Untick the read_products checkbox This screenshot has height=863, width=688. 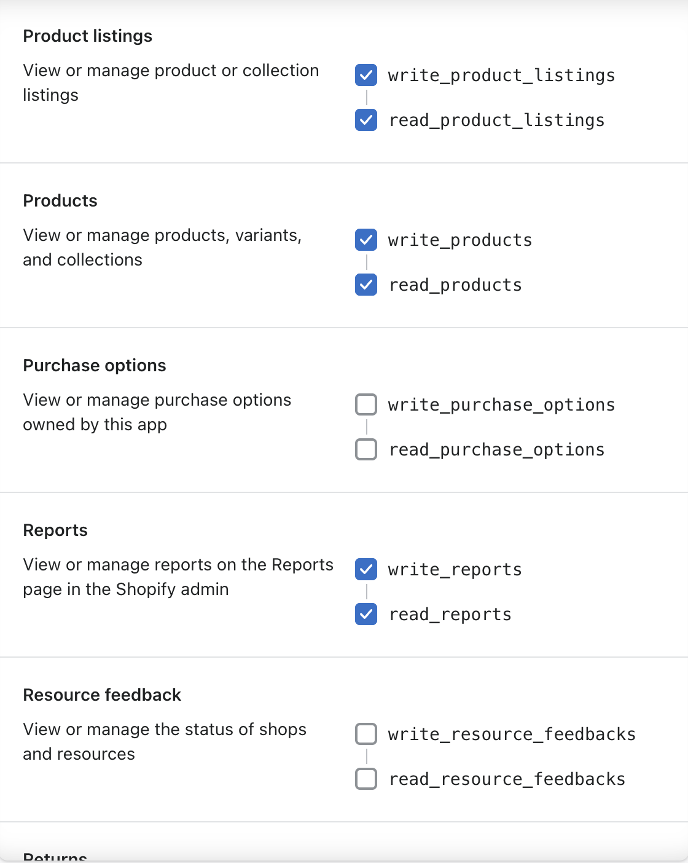(x=366, y=285)
